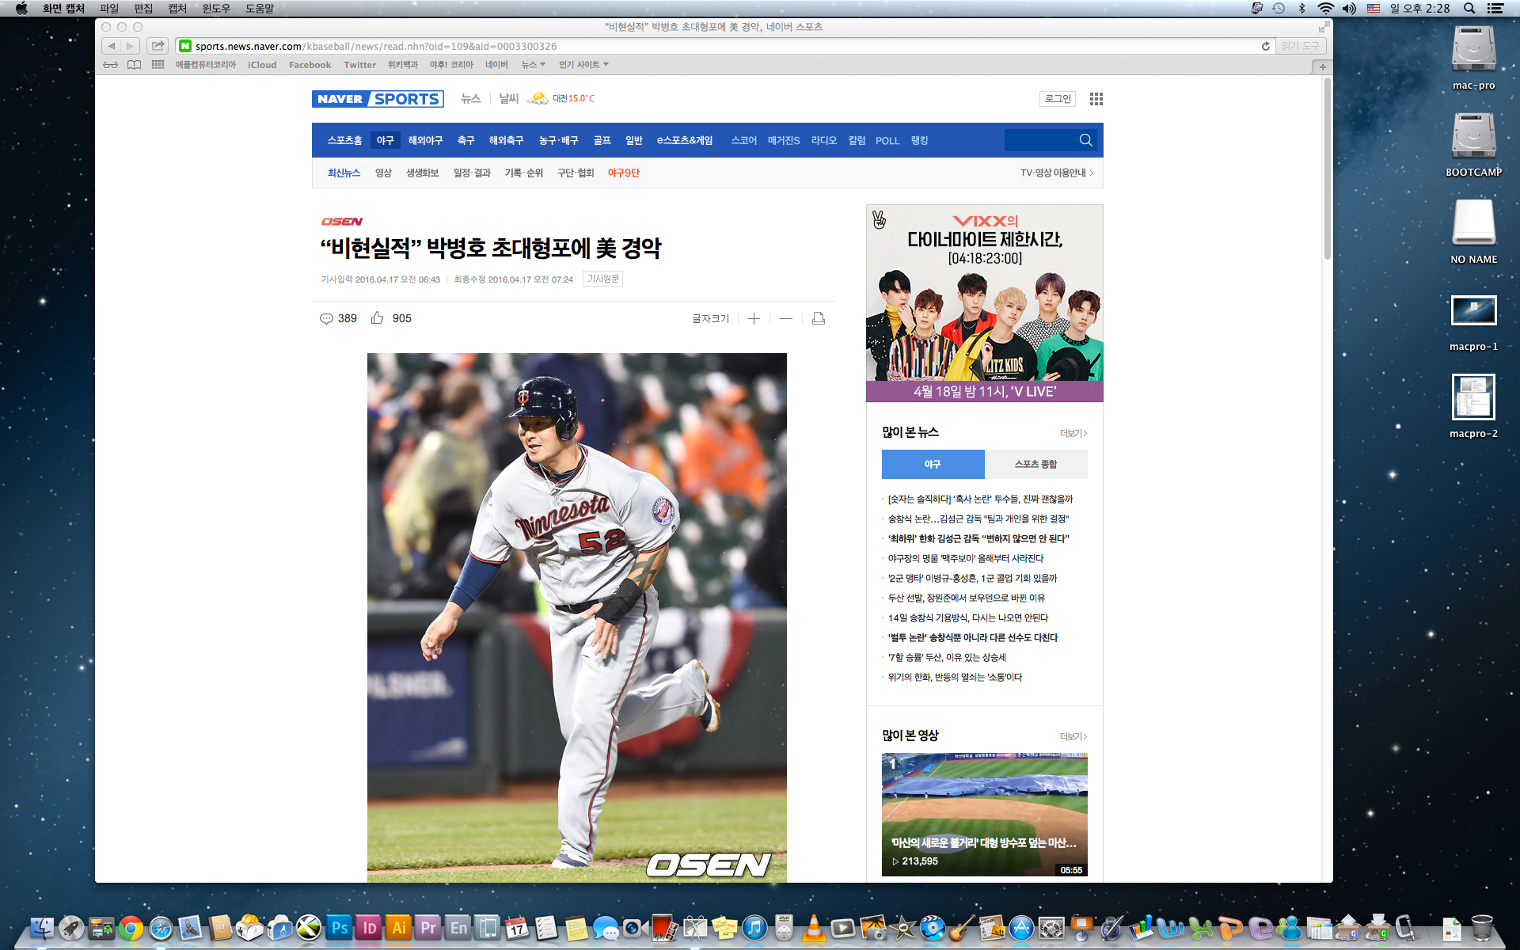Open Safari Top Sites grid icon
Screen dimensions: 1520x950
coord(158,65)
